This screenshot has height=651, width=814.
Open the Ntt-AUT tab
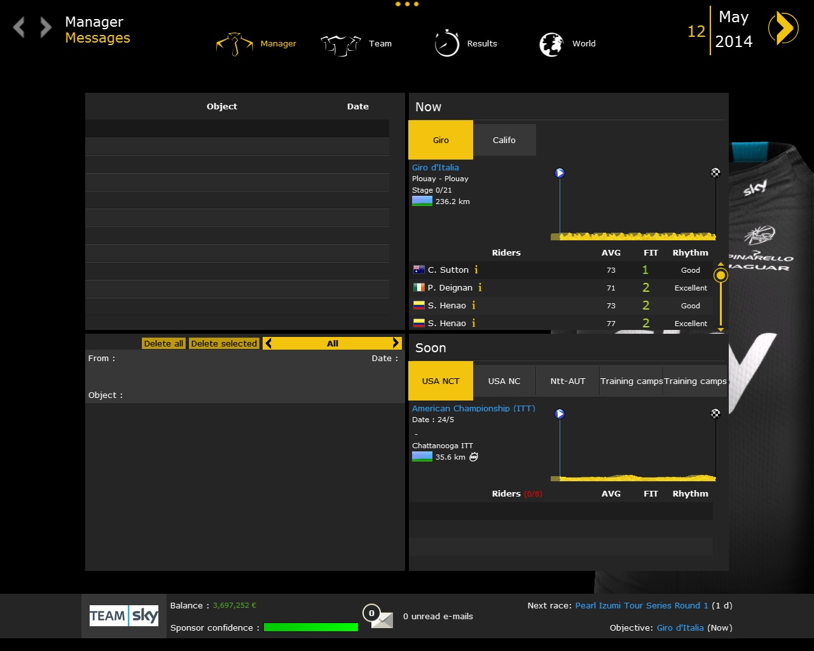tap(567, 381)
